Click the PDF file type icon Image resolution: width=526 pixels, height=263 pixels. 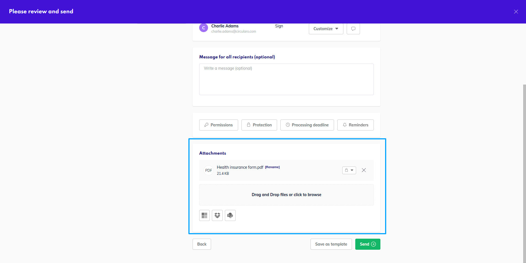(x=209, y=170)
